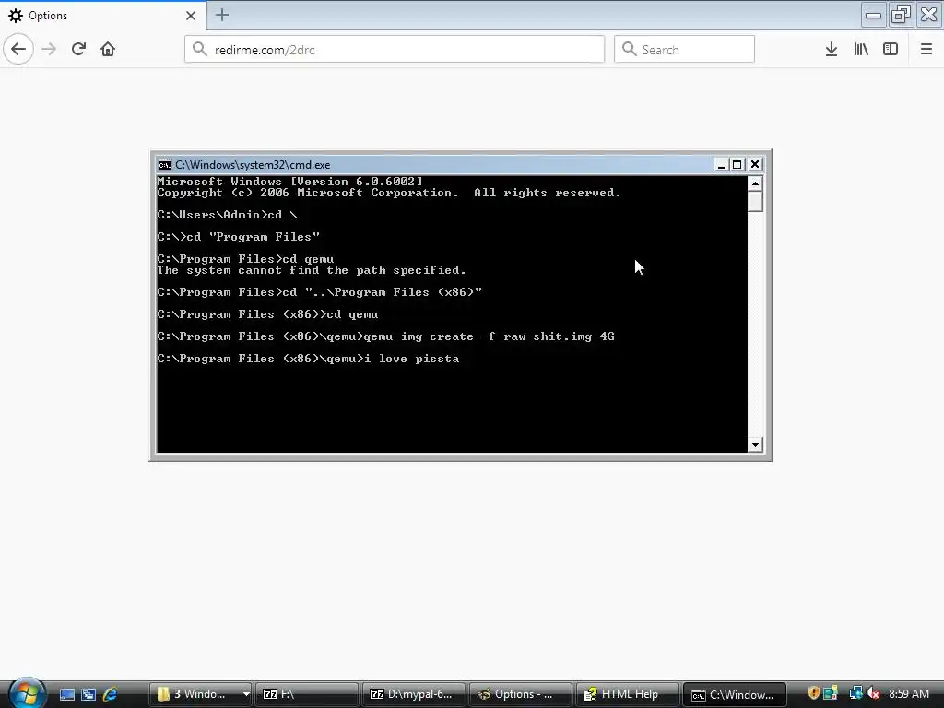Close the Options tab
Image resolution: width=944 pixels, height=708 pixels.
tap(191, 16)
